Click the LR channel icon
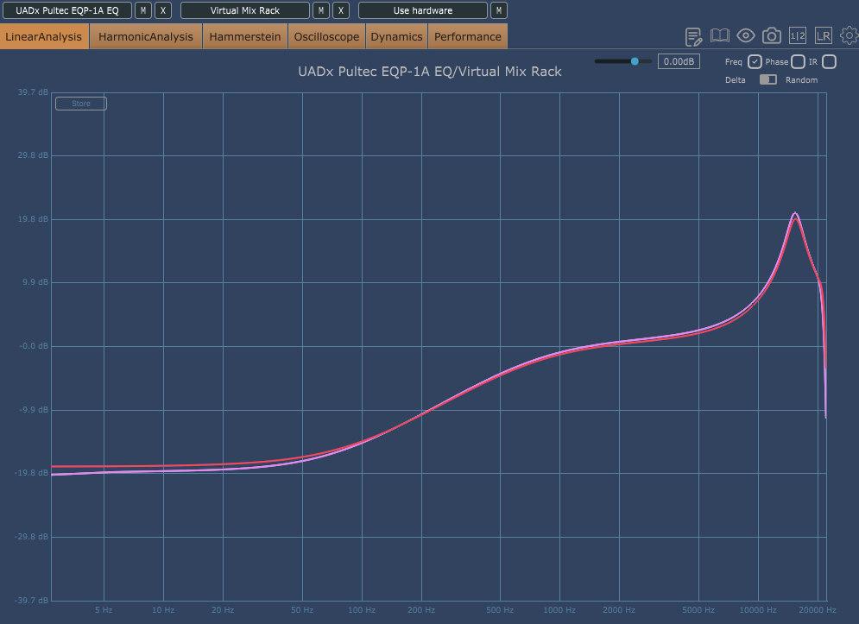The width and height of the screenshot is (859, 624). click(824, 36)
